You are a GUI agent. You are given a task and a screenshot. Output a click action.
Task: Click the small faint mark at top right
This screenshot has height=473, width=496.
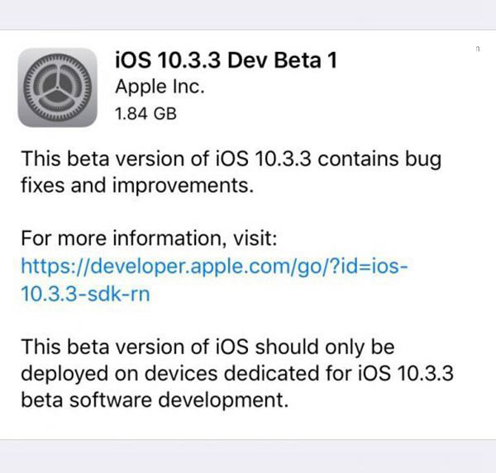pos(478,49)
